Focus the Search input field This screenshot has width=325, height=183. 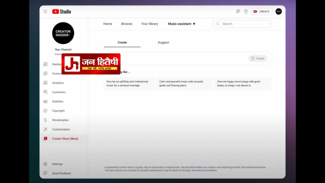point(242,24)
